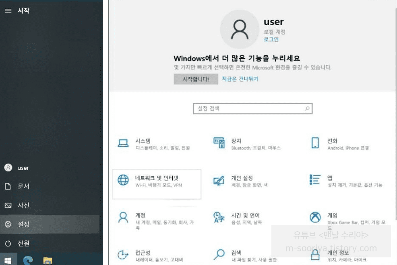Open 시간 및 언어 settings icon
Viewport: 397px width, 265px height.
tap(219, 218)
